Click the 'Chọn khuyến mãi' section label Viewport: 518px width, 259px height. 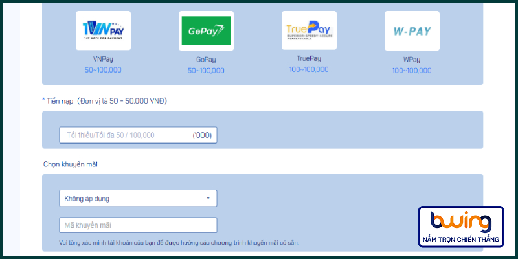tap(71, 164)
